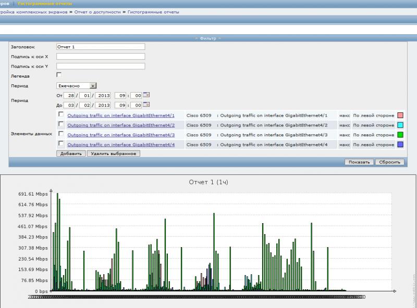Click the pink color swatch for GigabitEthernet4/1

tap(400, 115)
